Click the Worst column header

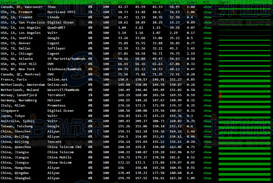(175, 2)
